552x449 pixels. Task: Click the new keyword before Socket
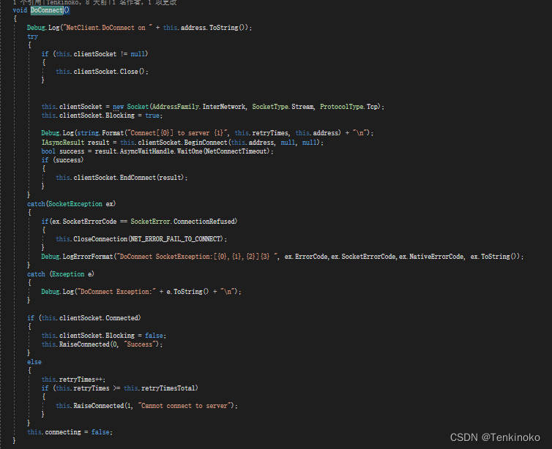[118, 107]
